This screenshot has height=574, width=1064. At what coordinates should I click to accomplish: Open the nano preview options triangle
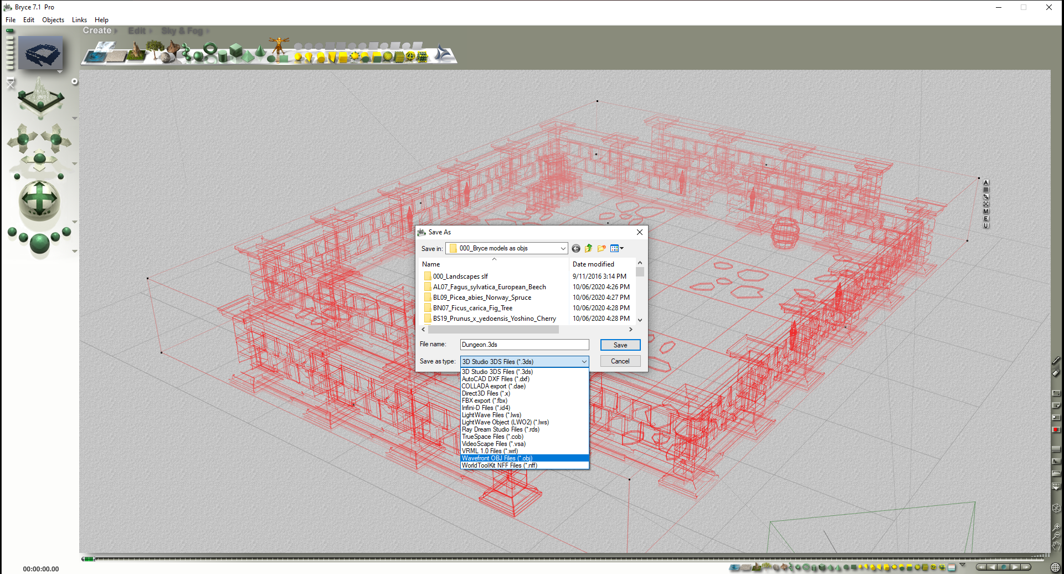(x=59, y=72)
